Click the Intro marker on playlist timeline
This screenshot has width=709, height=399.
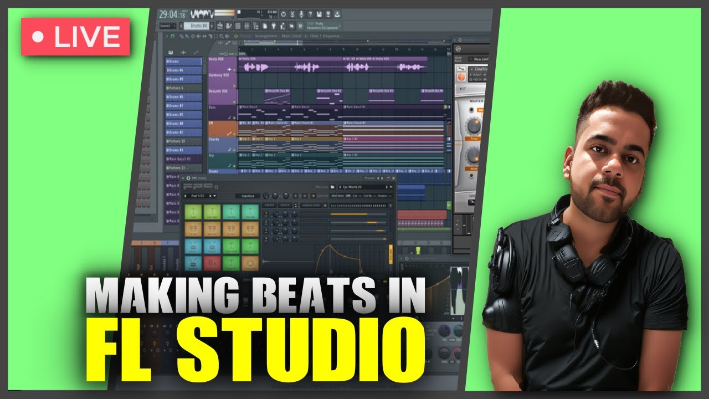tap(242, 54)
